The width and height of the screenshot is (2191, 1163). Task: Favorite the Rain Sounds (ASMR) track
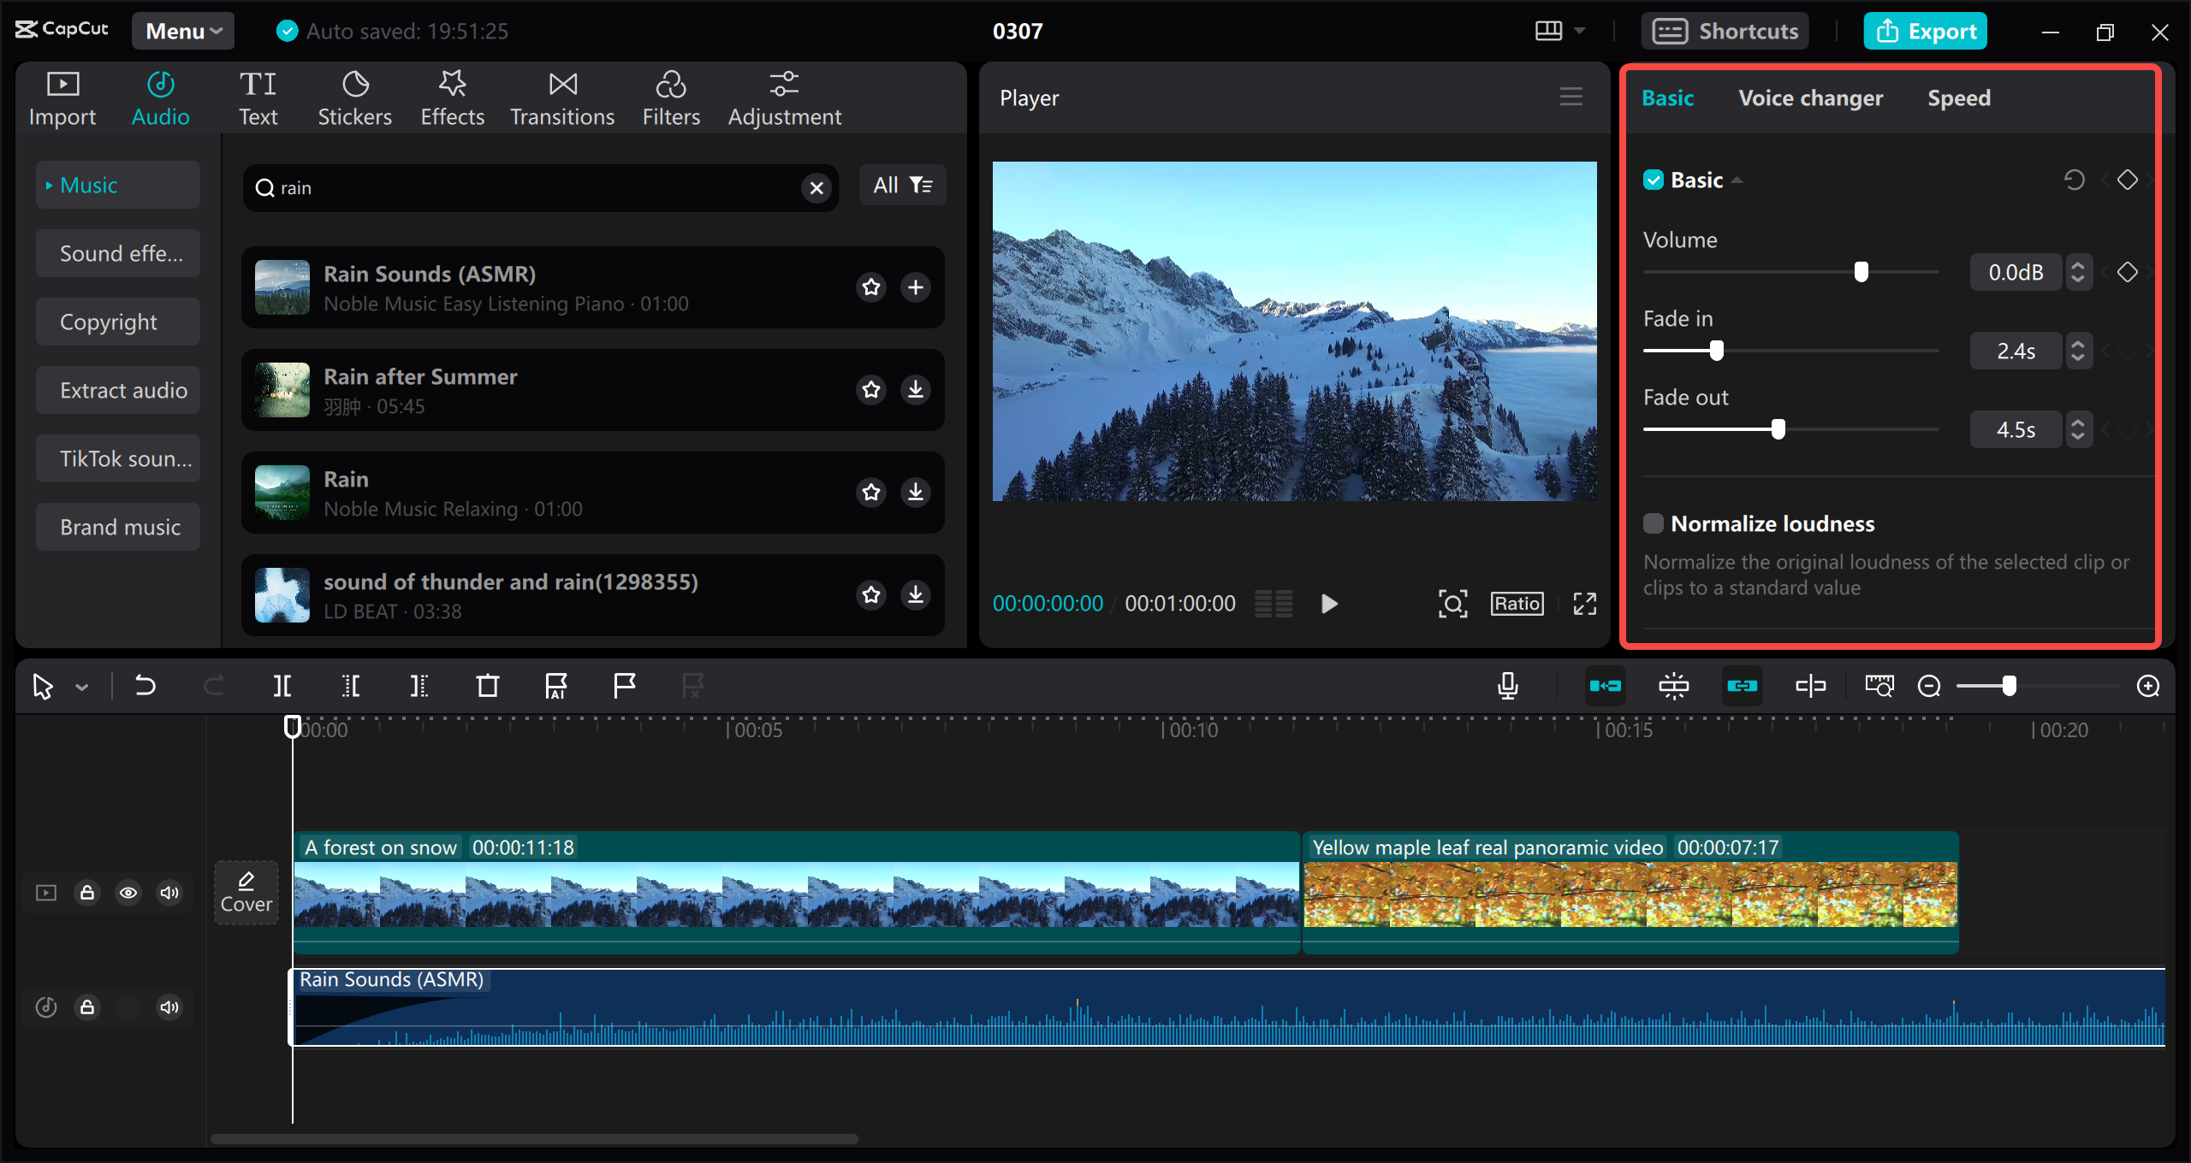tap(871, 287)
